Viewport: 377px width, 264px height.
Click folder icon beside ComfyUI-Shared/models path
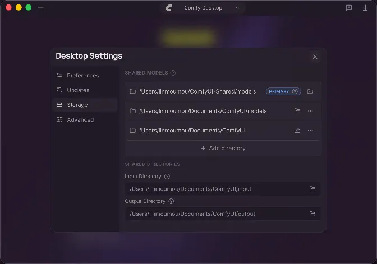coord(133,91)
